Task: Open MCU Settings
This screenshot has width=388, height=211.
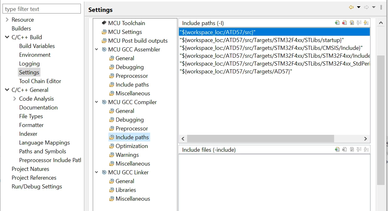Action: pyautogui.click(x=125, y=32)
